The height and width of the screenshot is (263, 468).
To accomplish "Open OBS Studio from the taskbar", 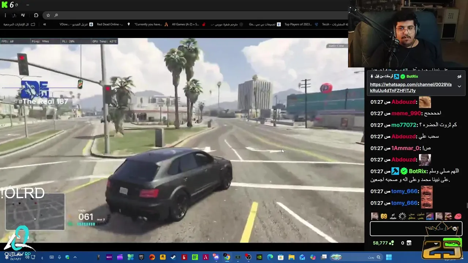I will [248, 257].
